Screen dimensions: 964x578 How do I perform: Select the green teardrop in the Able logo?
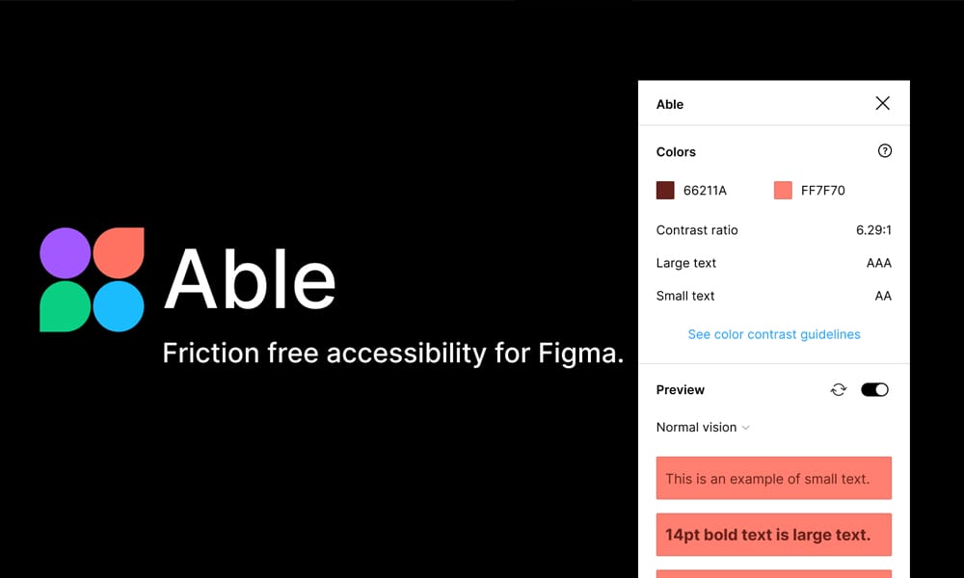[x=65, y=305]
